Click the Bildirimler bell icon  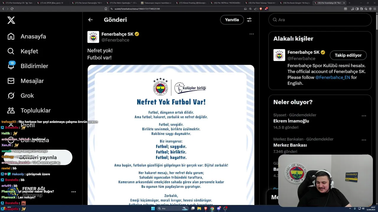[11, 66]
